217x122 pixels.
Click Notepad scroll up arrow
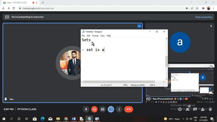166,39
